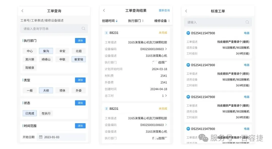Go back from the 工单查询 screen

(22, 11)
